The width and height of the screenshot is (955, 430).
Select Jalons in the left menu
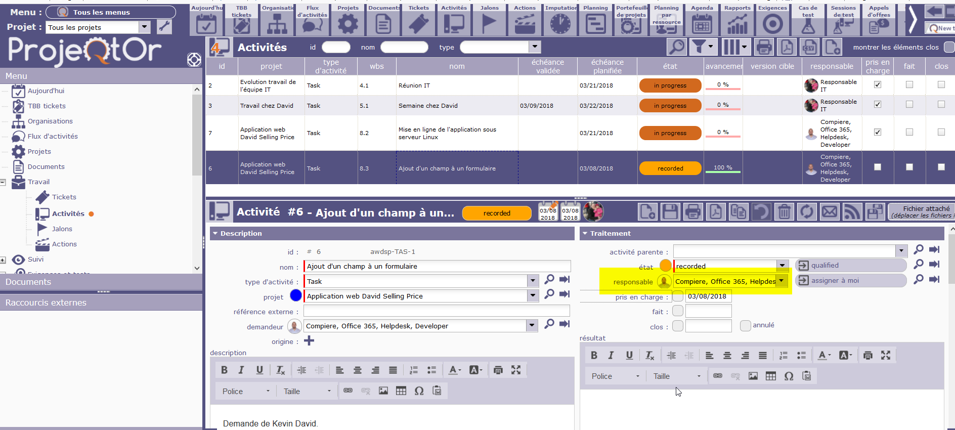coord(62,229)
